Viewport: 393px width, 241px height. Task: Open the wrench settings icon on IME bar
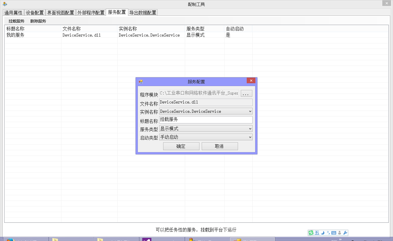[345, 233]
